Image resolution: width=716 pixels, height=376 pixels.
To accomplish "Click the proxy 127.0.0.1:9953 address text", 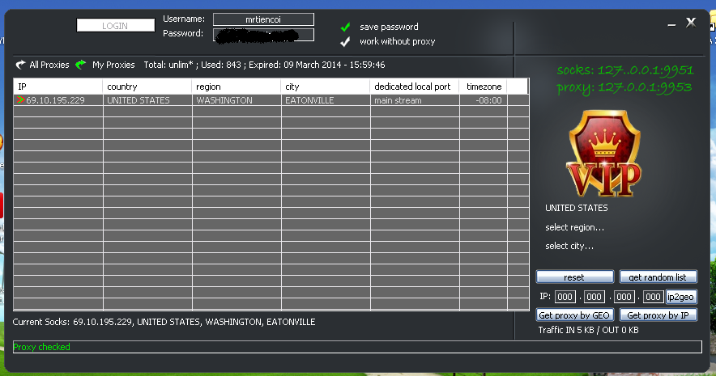I will click(x=624, y=87).
